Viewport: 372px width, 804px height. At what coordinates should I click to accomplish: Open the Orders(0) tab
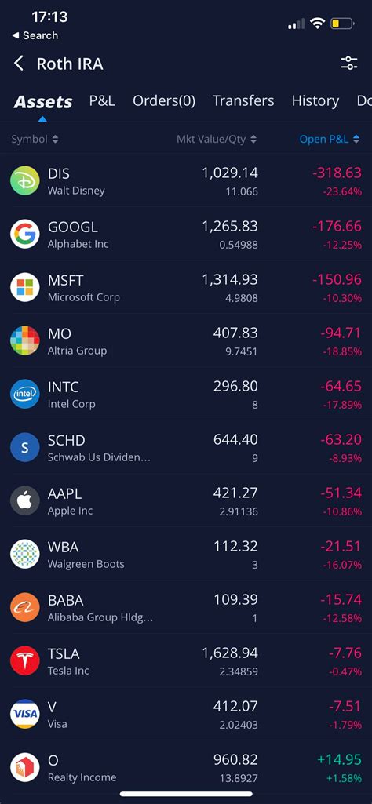(x=164, y=101)
